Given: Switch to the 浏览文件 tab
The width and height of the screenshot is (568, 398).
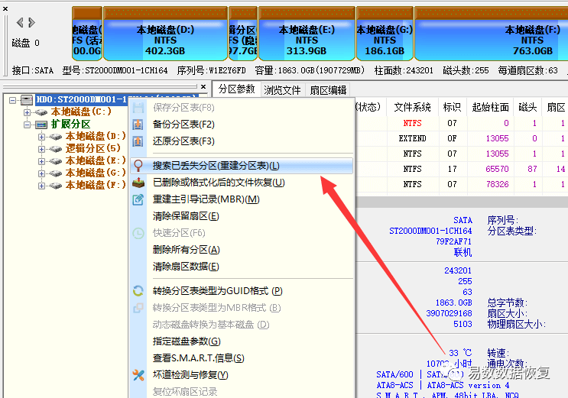Looking at the screenshot, I should pos(282,90).
